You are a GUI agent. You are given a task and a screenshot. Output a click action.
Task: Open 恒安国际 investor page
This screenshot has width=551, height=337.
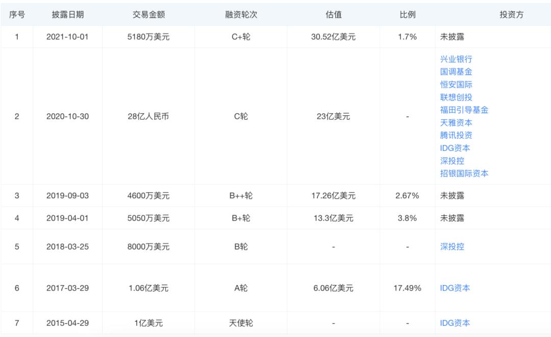click(x=456, y=85)
